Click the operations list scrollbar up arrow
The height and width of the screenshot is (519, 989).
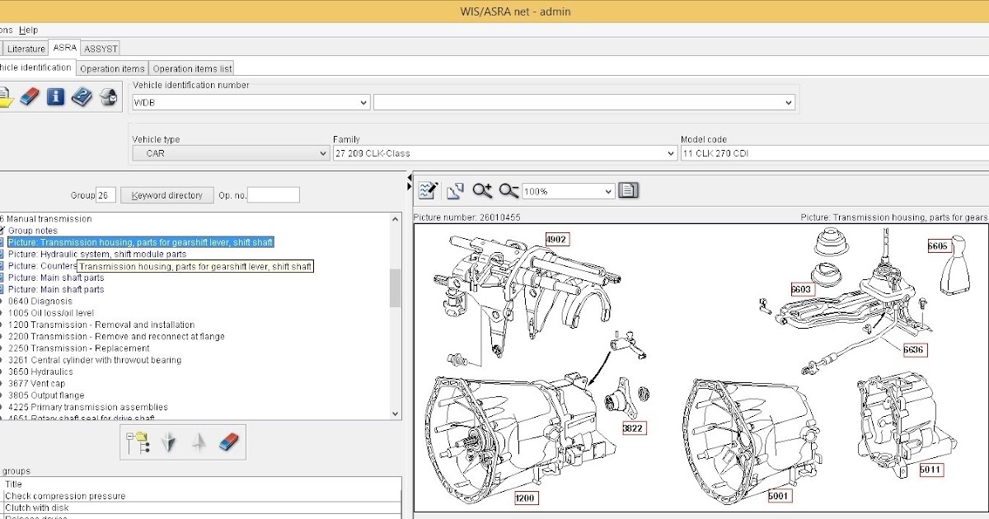coord(395,219)
